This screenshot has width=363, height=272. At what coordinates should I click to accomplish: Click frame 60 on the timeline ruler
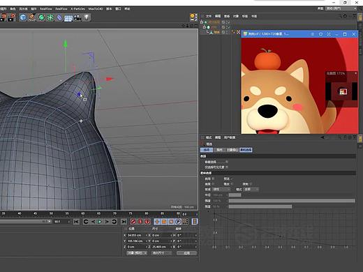pos(83,213)
